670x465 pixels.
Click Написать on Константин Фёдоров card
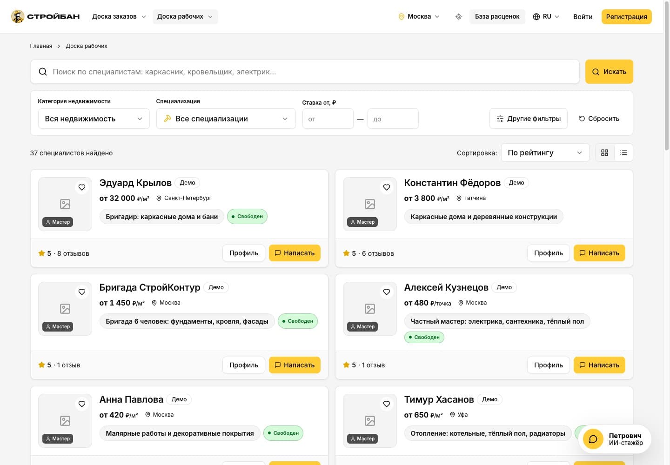[599, 253]
